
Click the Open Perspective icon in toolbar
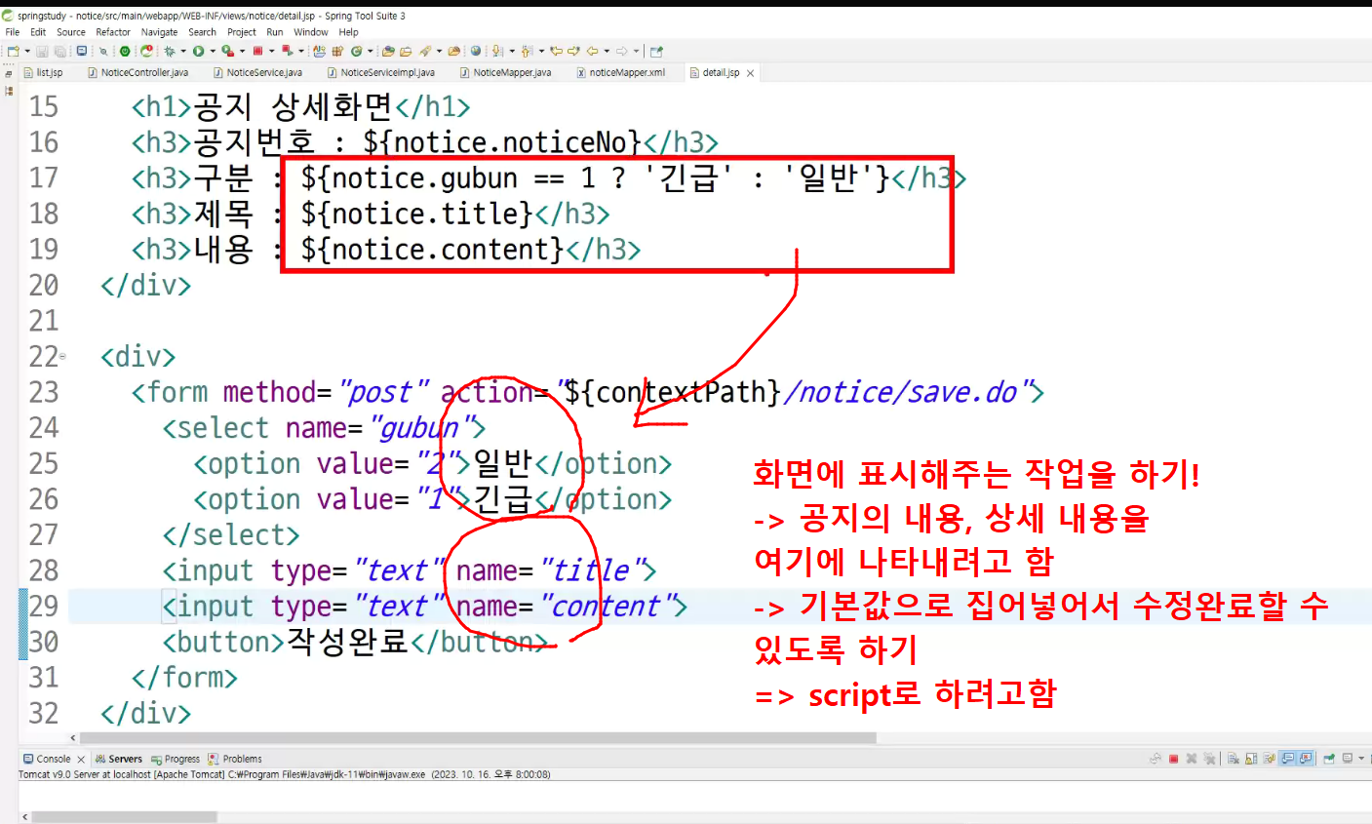tap(656, 51)
